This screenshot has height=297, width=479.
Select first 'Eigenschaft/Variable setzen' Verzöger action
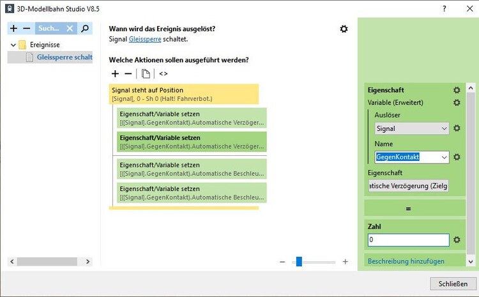(192, 118)
